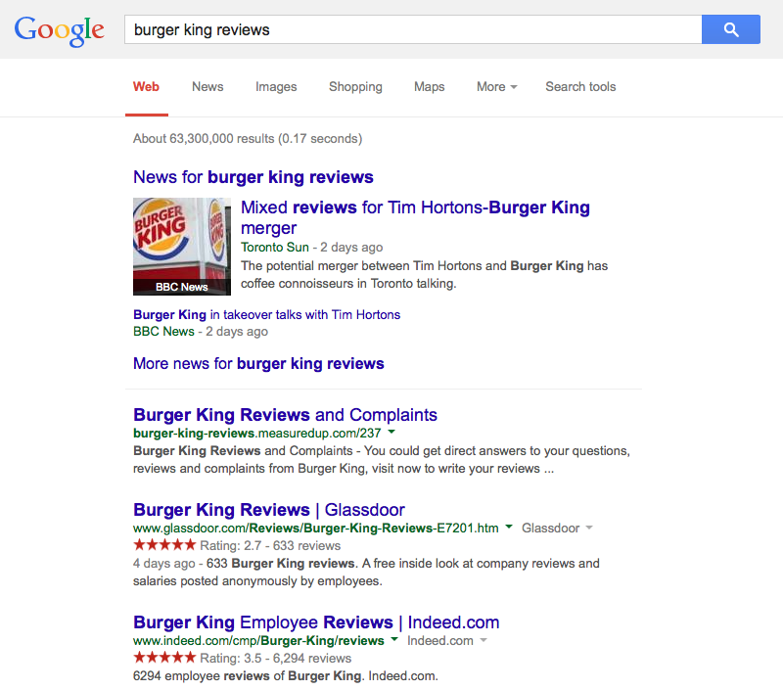Expand the gray Indeed.com source dropdown
This screenshot has height=690, width=783.
(x=447, y=640)
